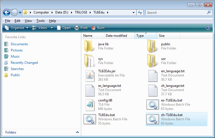Select Data (D:) in the address path
The width and height of the screenshot is (215, 138).
tap(62, 12)
